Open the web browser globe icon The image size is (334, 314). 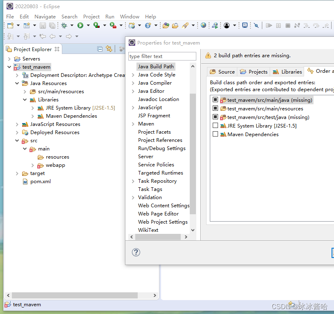click(x=203, y=25)
